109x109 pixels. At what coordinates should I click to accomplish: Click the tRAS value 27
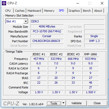pyautogui.click(x=91, y=78)
